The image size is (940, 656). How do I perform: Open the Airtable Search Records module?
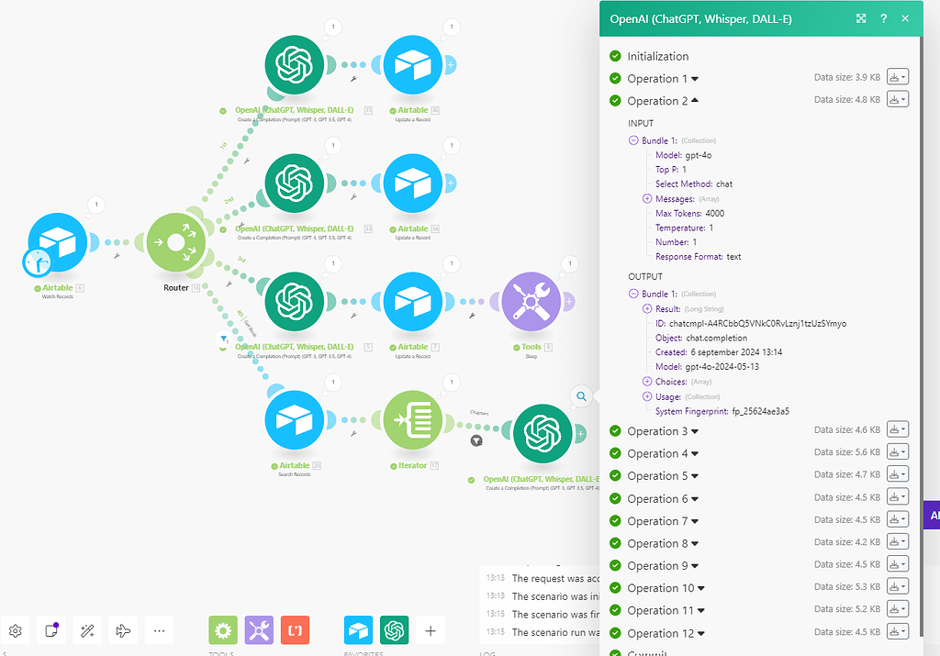click(295, 419)
